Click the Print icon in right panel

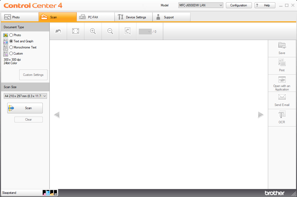[282, 63]
